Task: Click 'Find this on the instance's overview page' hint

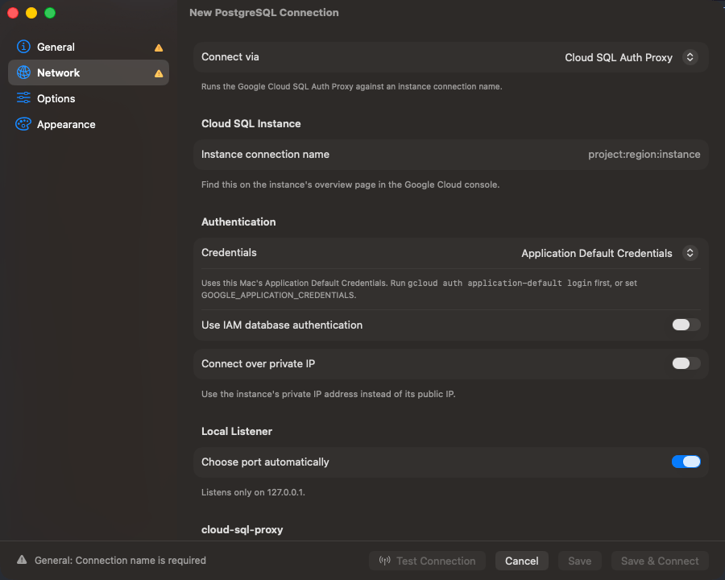Action: (350, 184)
